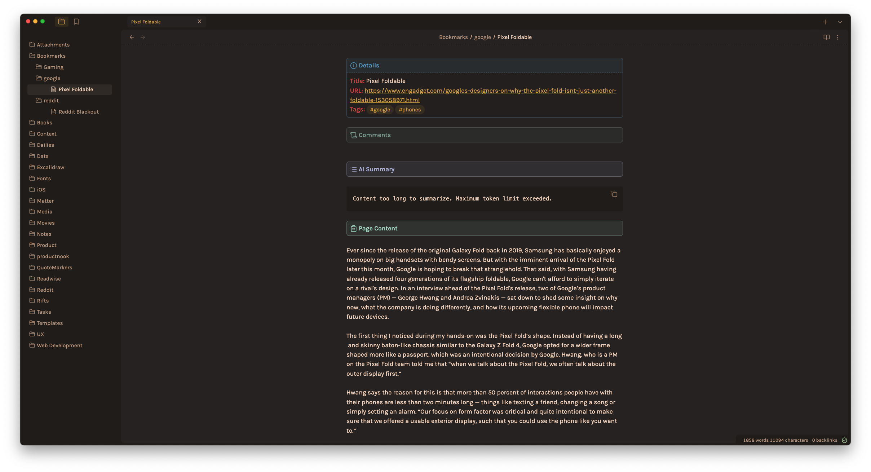Expand the Comments callout
This screenshot has width=871, height=472.
pyautogui.click(x=485, y=135)
